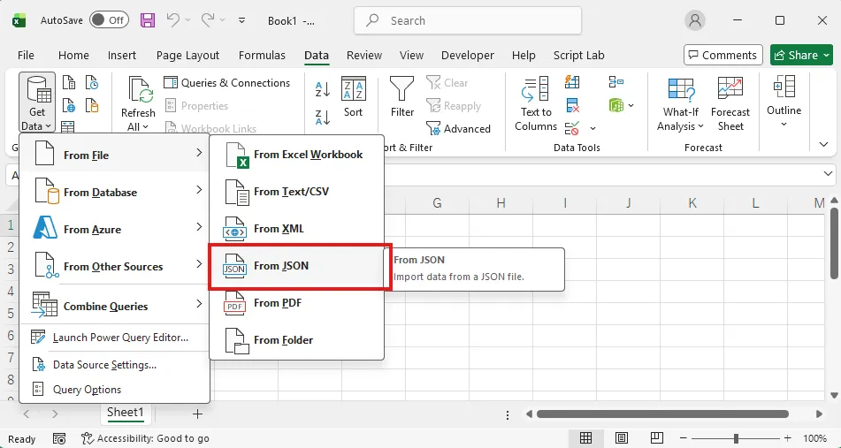Screen dimensions: 841x448
Task: Switch to the Insert tab
Action: coord(122,55)
